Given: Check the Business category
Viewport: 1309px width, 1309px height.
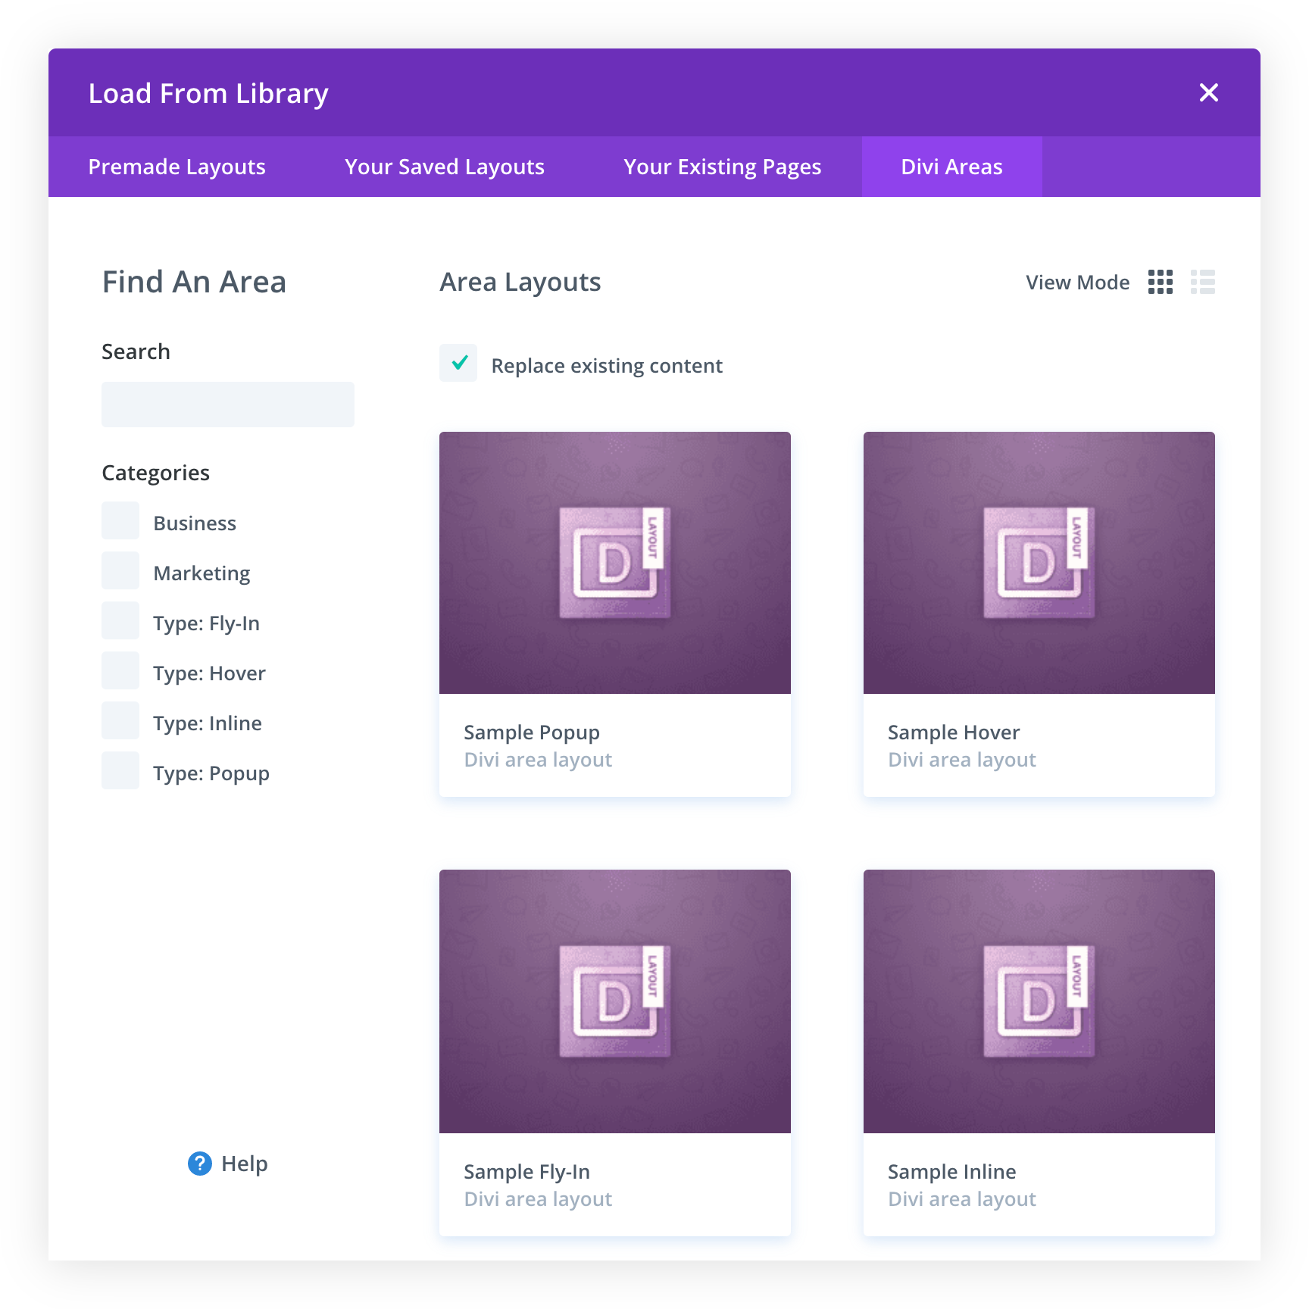Looking at the screenshot, I should click(x=120, y=520).
